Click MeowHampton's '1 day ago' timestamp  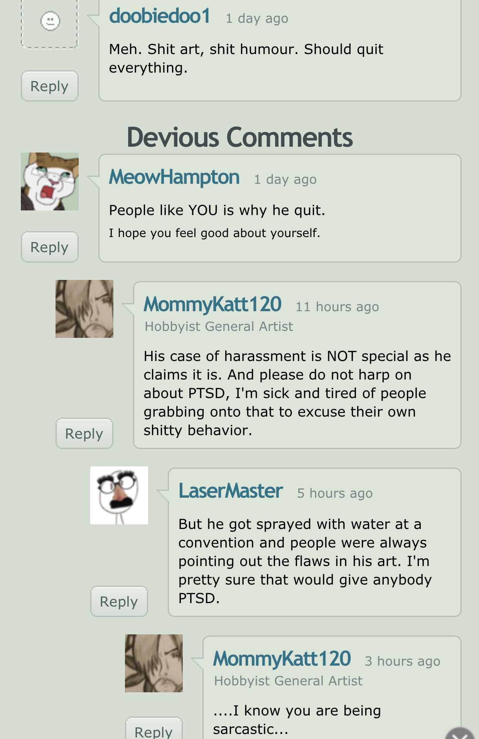[285, 180]
